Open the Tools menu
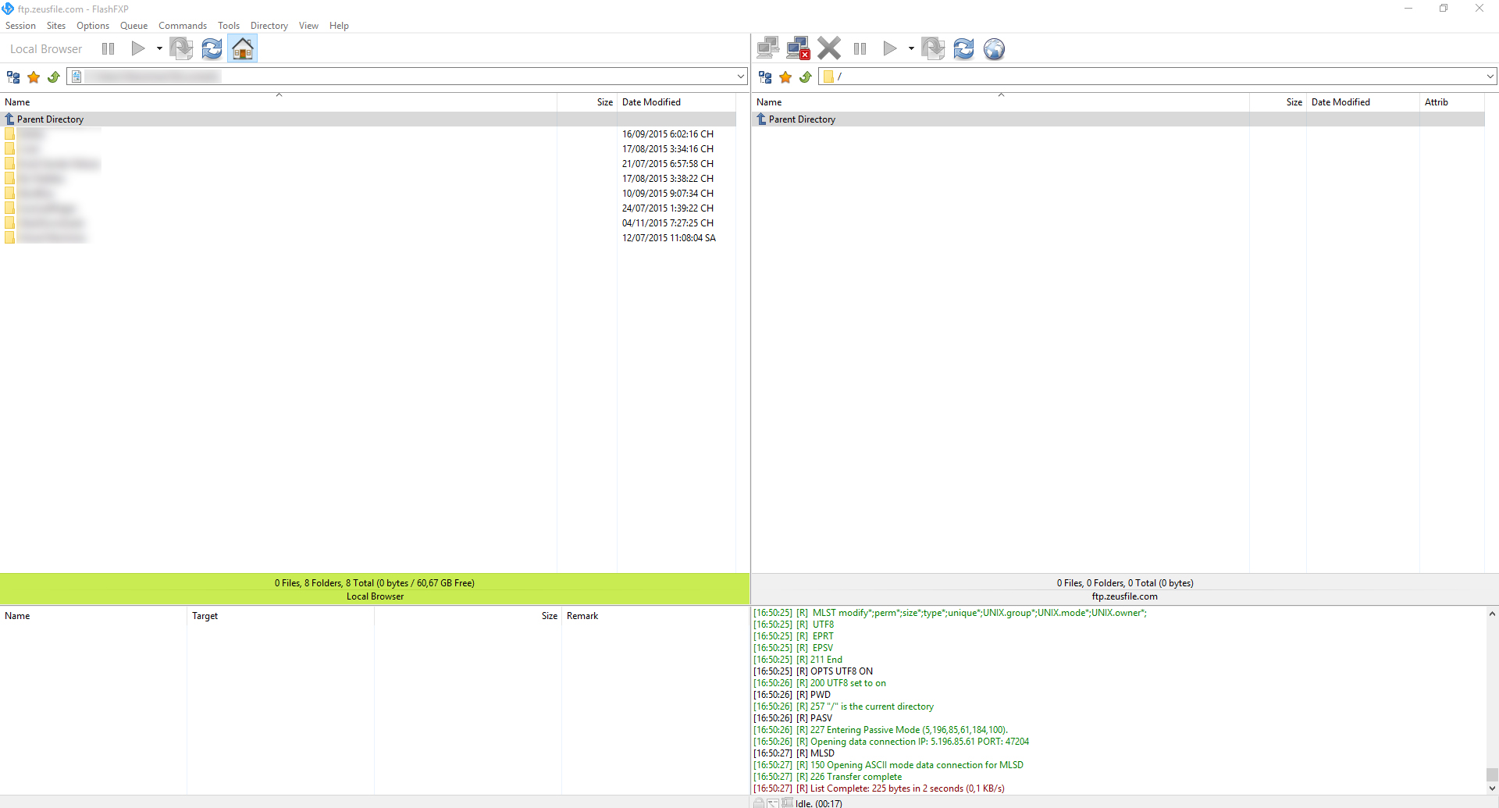 pyautogui.click(x=229, y=26)
